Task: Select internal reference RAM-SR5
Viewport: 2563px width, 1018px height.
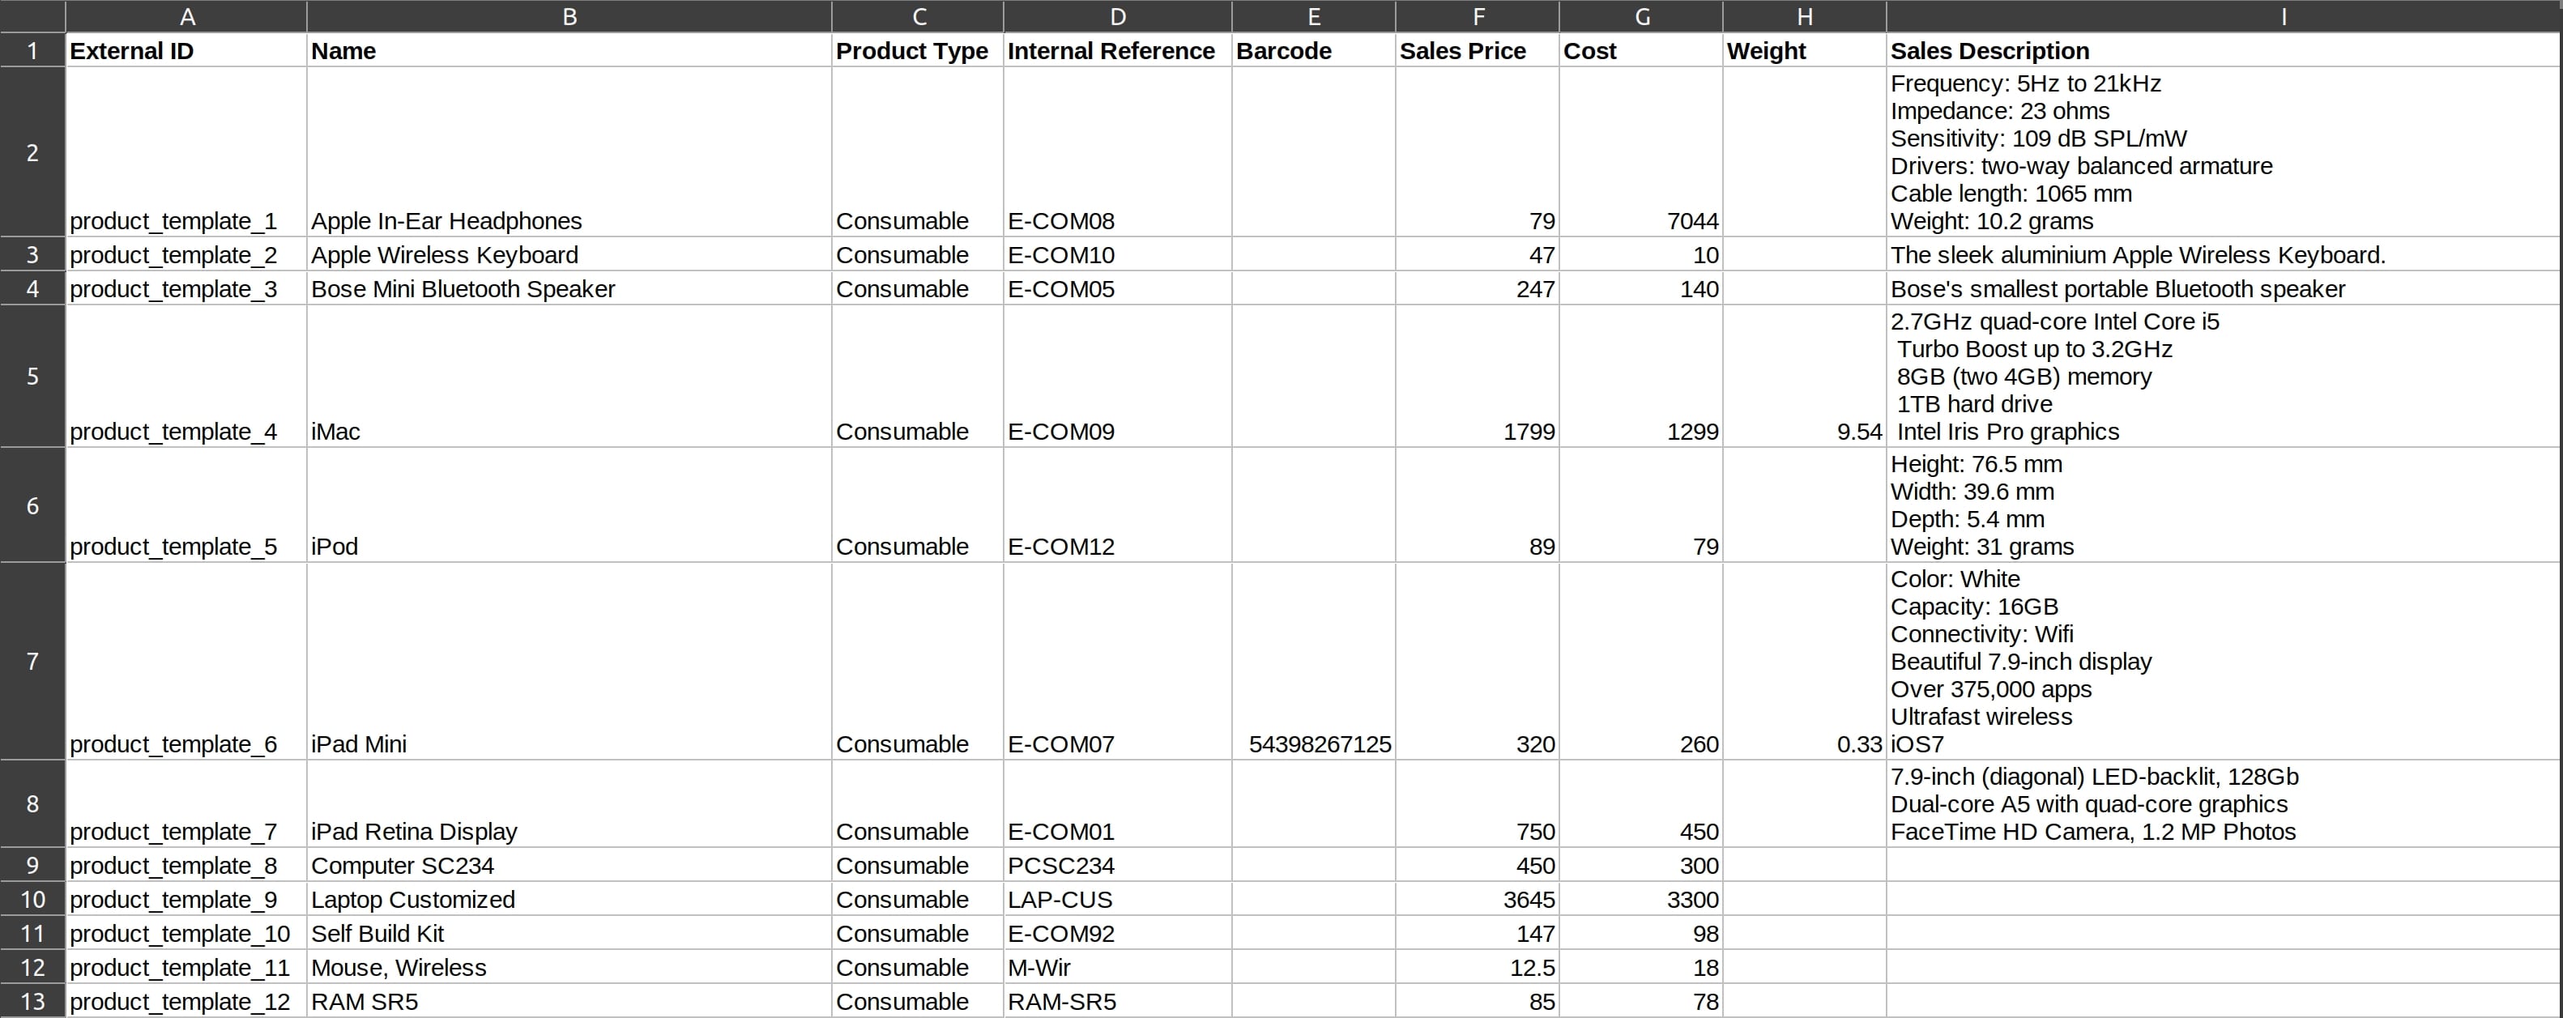Action: [1117, 1001]
